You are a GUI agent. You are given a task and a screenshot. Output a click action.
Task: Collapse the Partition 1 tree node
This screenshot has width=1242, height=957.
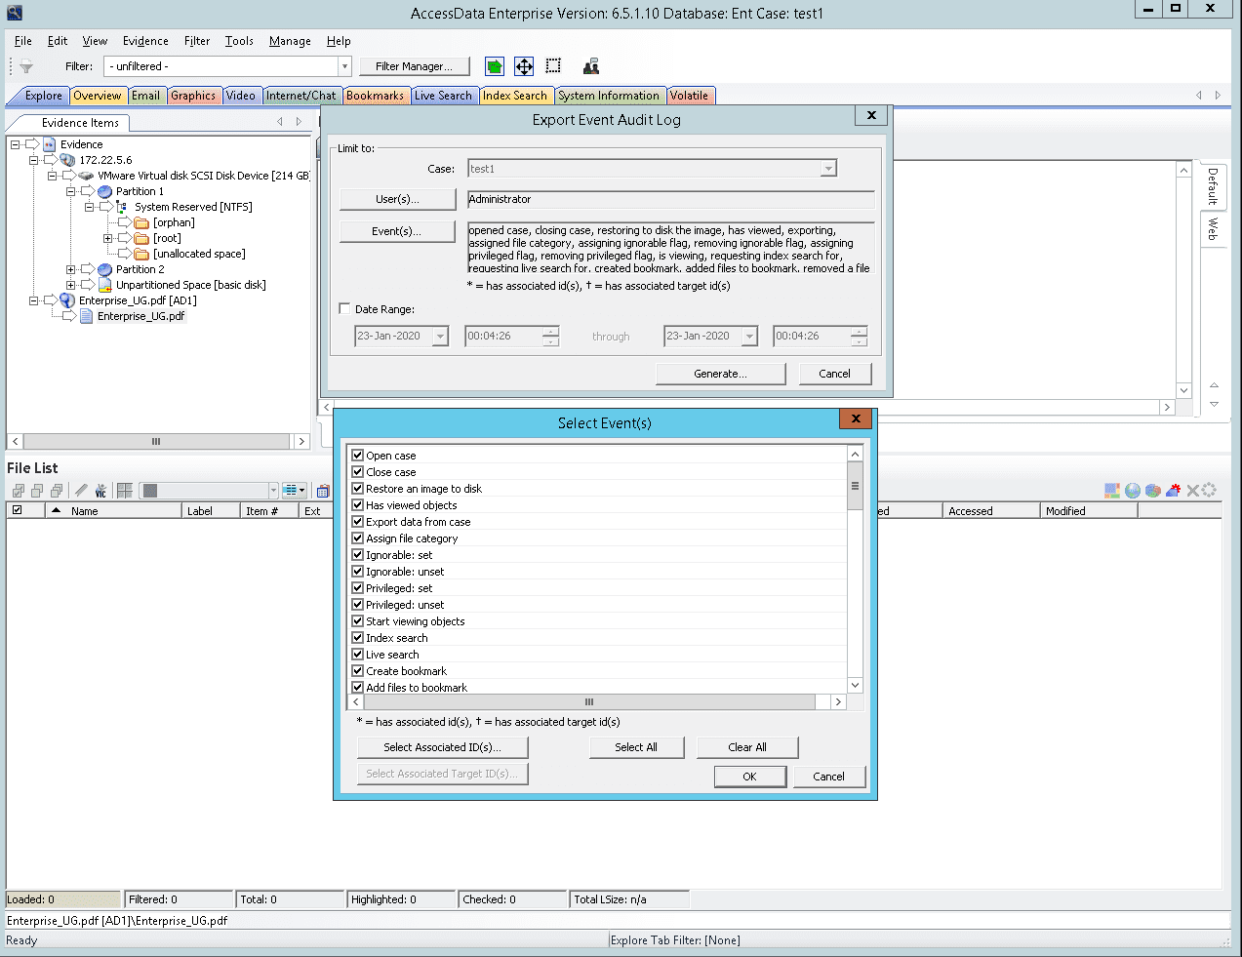pyautogui.click(x=71, y=191)
